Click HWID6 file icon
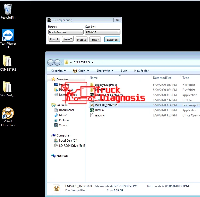The image size is (200, 197). click(x=92, y=110)
